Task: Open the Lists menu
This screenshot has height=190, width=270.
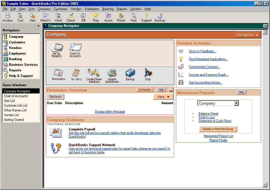Action: pyautogui.click(x=32, y=9)
